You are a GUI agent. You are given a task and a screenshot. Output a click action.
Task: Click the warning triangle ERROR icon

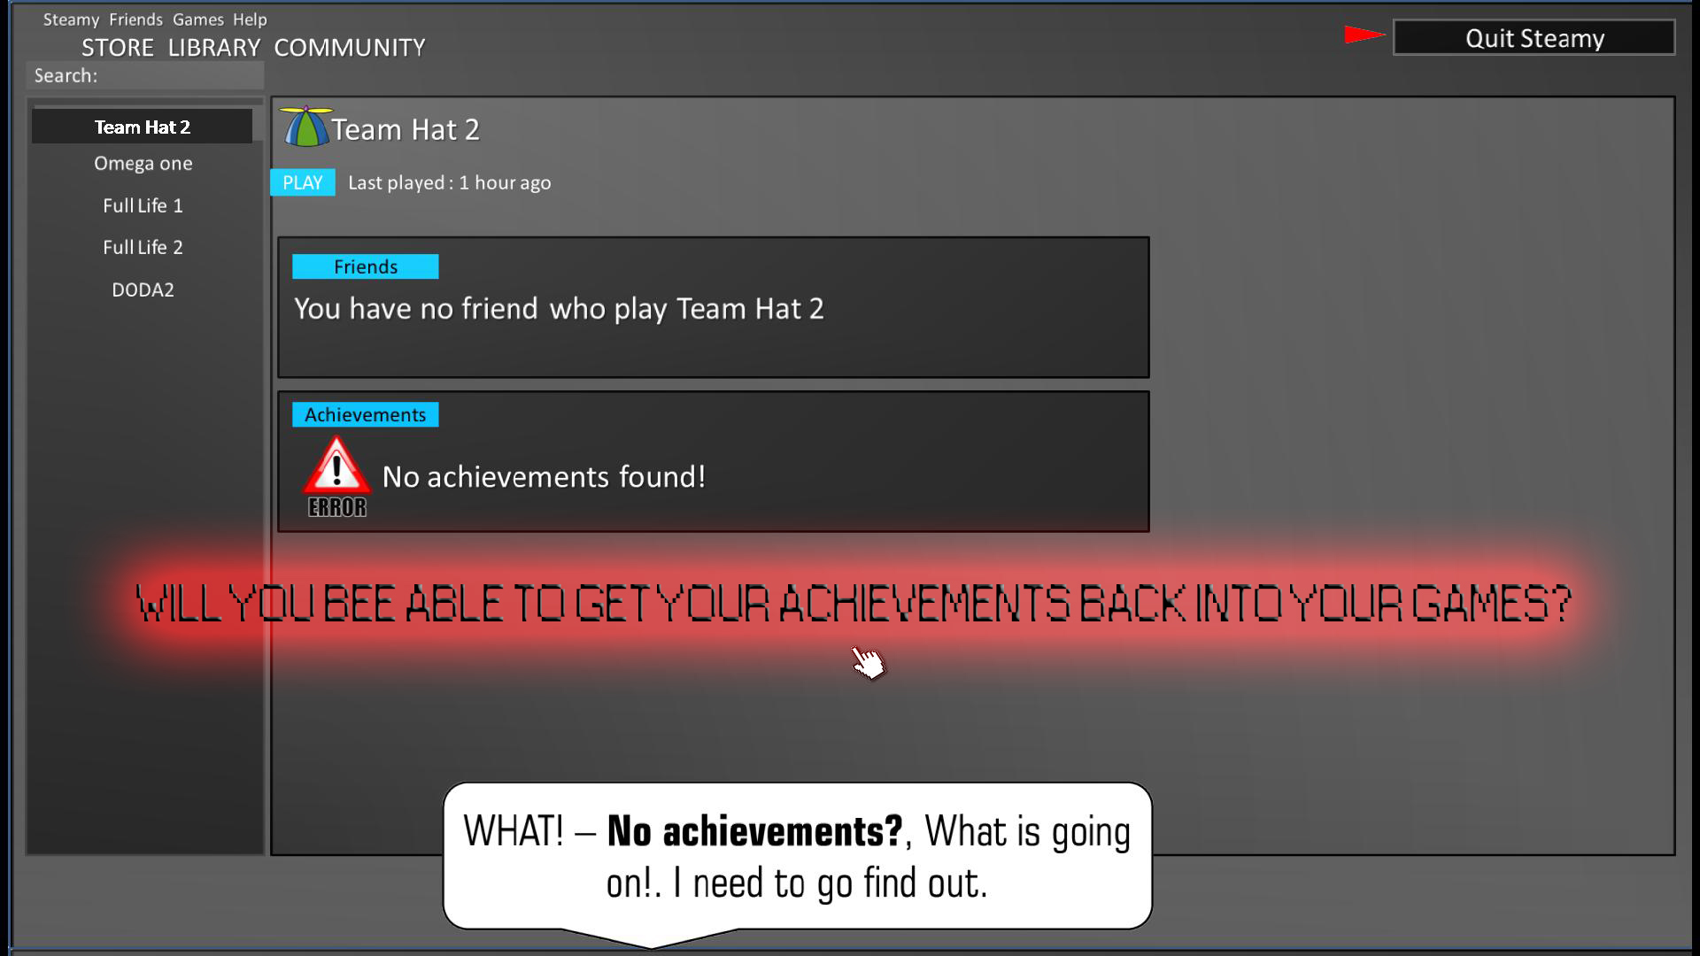(336, 476)
